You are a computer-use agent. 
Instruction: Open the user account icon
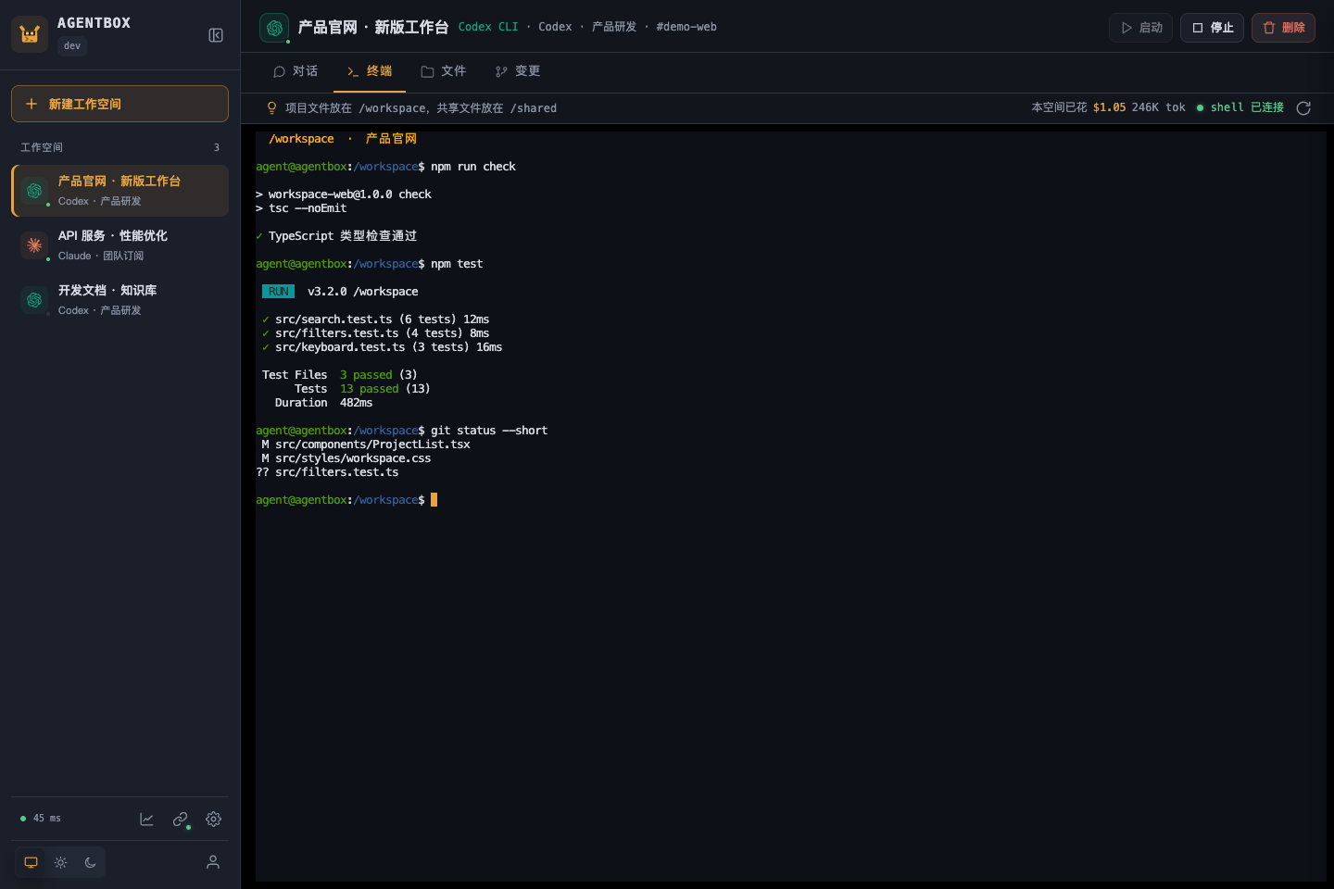213,862
